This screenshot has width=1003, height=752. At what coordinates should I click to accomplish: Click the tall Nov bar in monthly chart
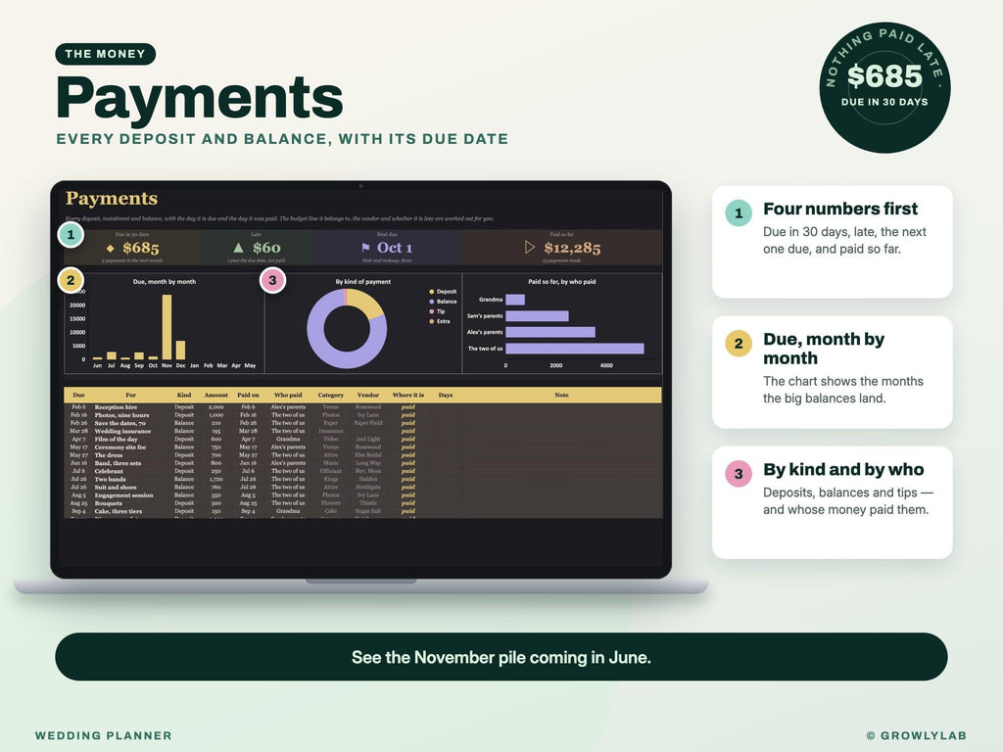point(167,327)
